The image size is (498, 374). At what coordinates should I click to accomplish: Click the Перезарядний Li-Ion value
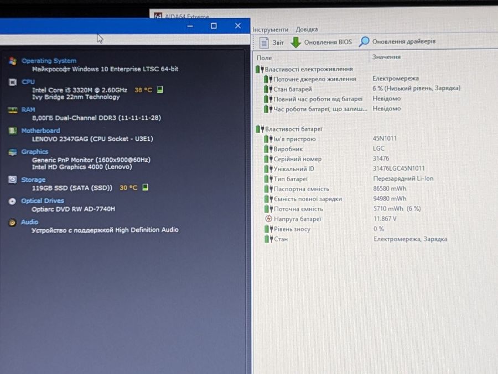pos(403,178)
